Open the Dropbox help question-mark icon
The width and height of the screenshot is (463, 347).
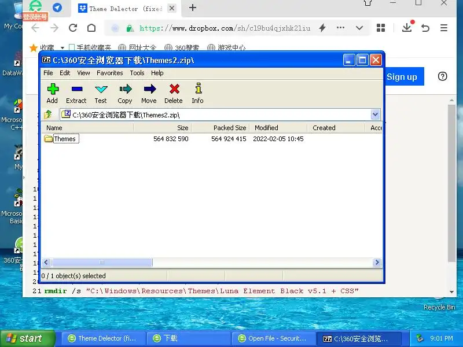pyautogui.click(x=442, y=76)
